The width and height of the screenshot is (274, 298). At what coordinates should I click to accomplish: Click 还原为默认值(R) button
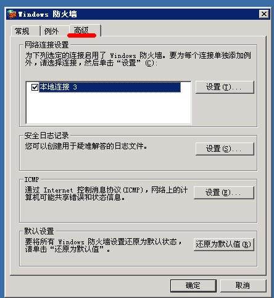(x=224, y=244)
